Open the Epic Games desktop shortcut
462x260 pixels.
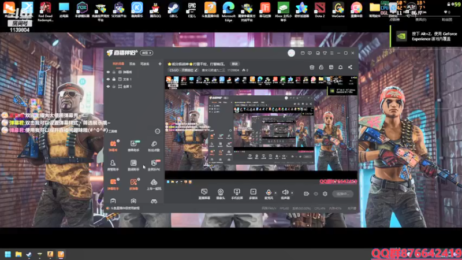(192, 10)
